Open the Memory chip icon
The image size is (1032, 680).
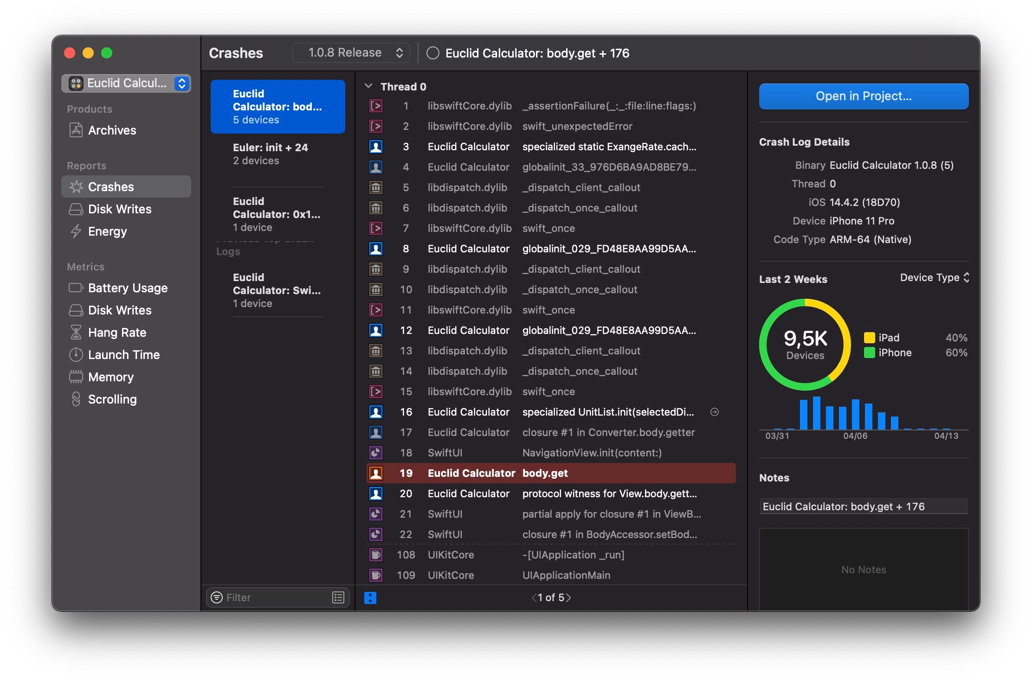tap(76, 377)
